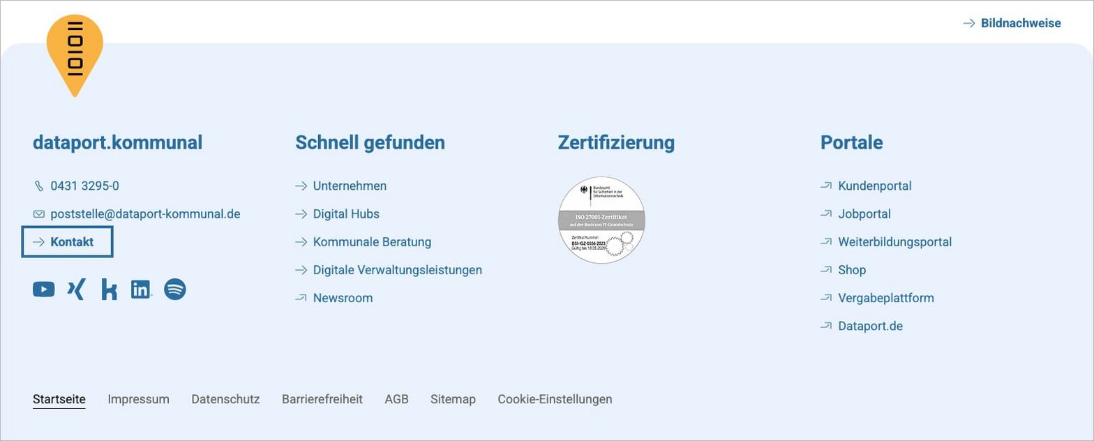Image resolution: width=1094 pixels, height=441 pixels.
Task: Open the YouTube social media icon
Action: (x=43, y=290)
